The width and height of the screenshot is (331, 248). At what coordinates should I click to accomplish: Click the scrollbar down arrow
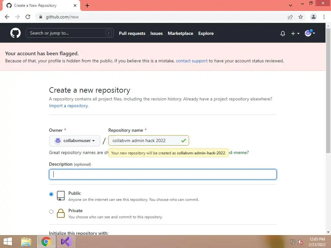[328, 232]
